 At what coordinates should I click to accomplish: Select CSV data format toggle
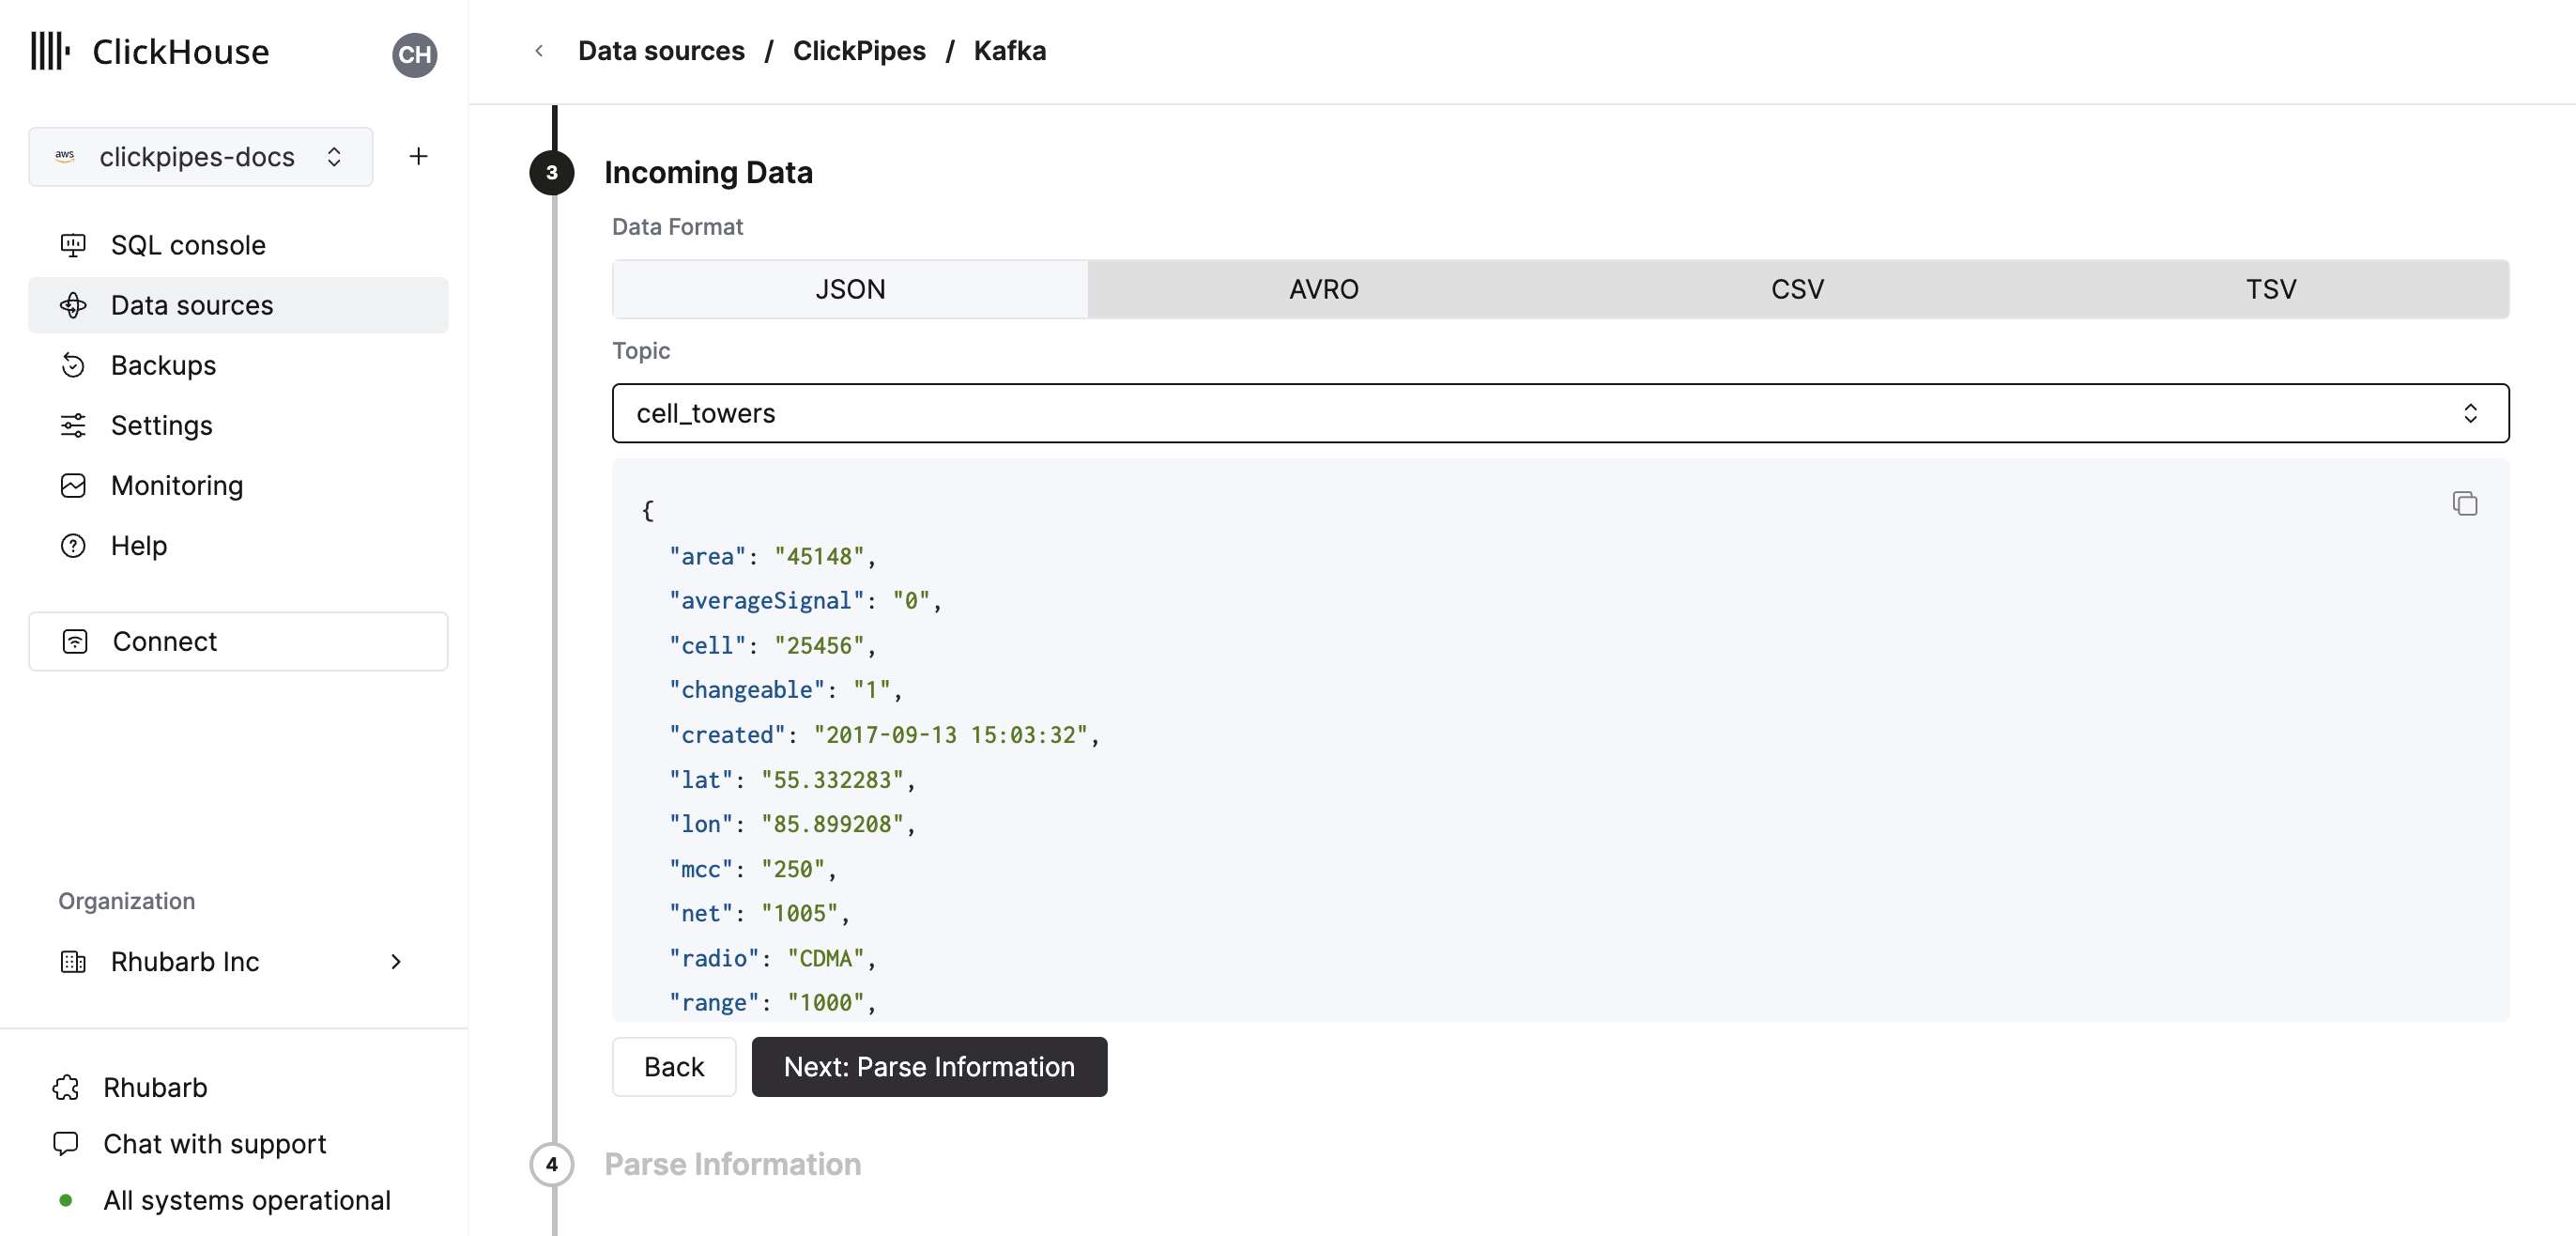1796,289
